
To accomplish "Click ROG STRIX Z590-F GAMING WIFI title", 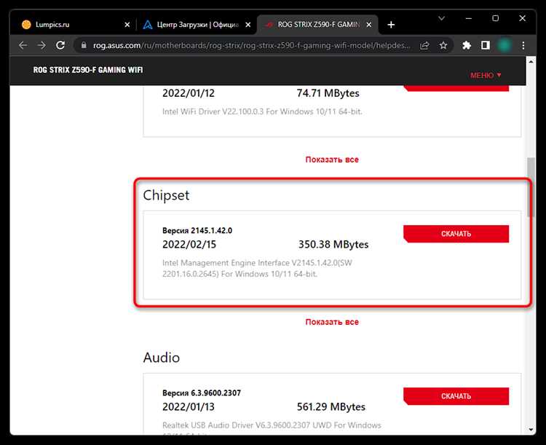I will tap(88, 70).
